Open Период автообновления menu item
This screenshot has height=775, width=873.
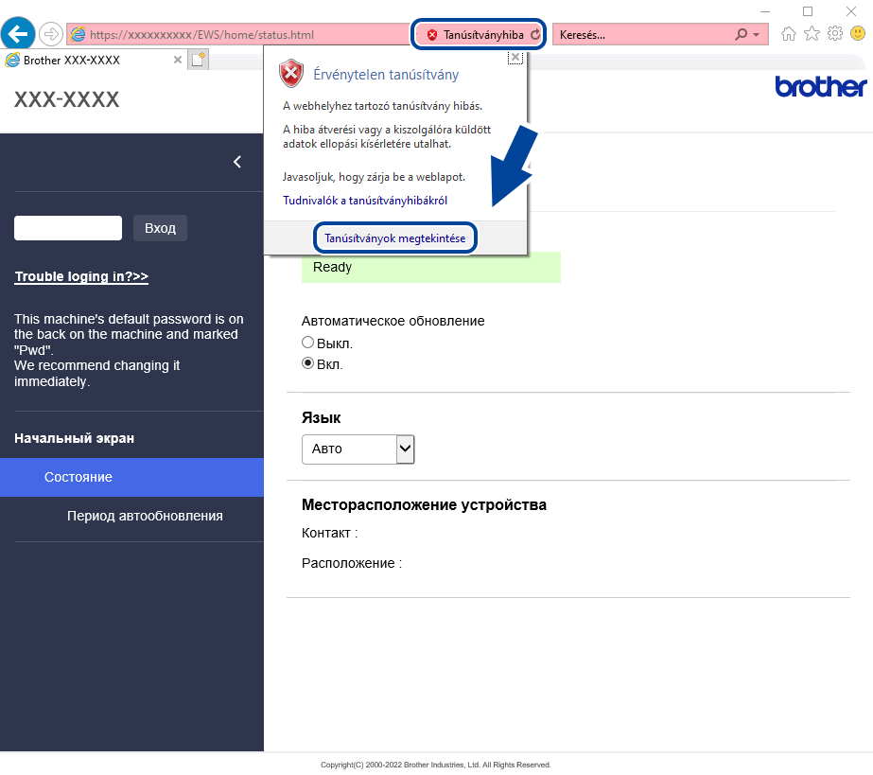[145, 516]
